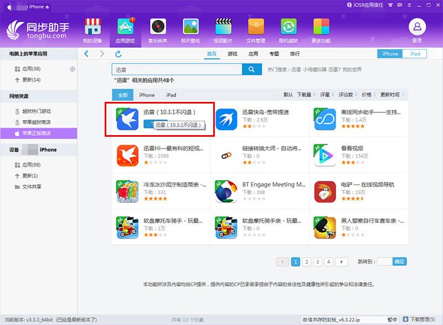
Task: Click the plus icon next to 应用(38)
Action: (x=73, y=69)
